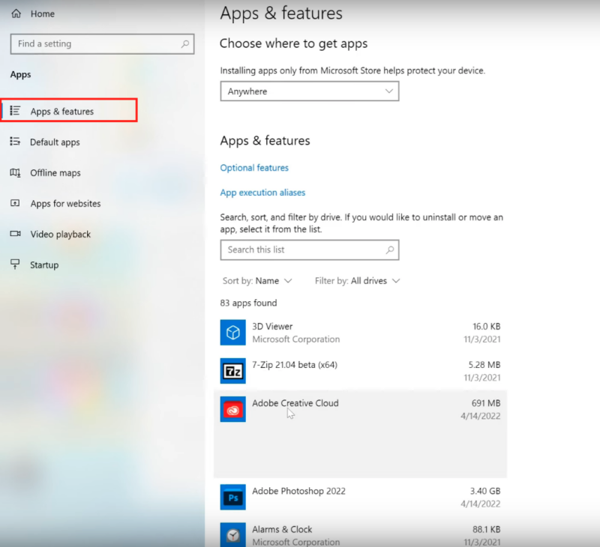Viewport: 600px width, 547px height.
Task: Click the 3D Viewer app icon
Action: [x=232, y=332]
